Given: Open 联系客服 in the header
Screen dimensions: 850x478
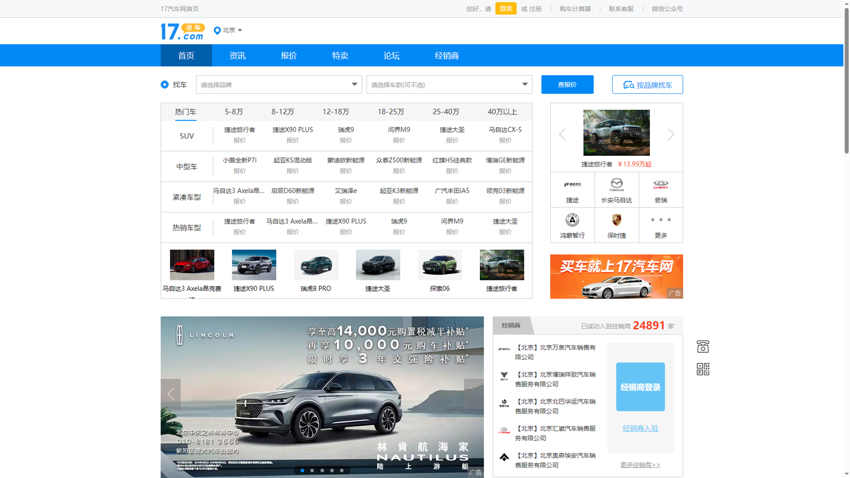Looking at the screenshot, I should 621,9.
